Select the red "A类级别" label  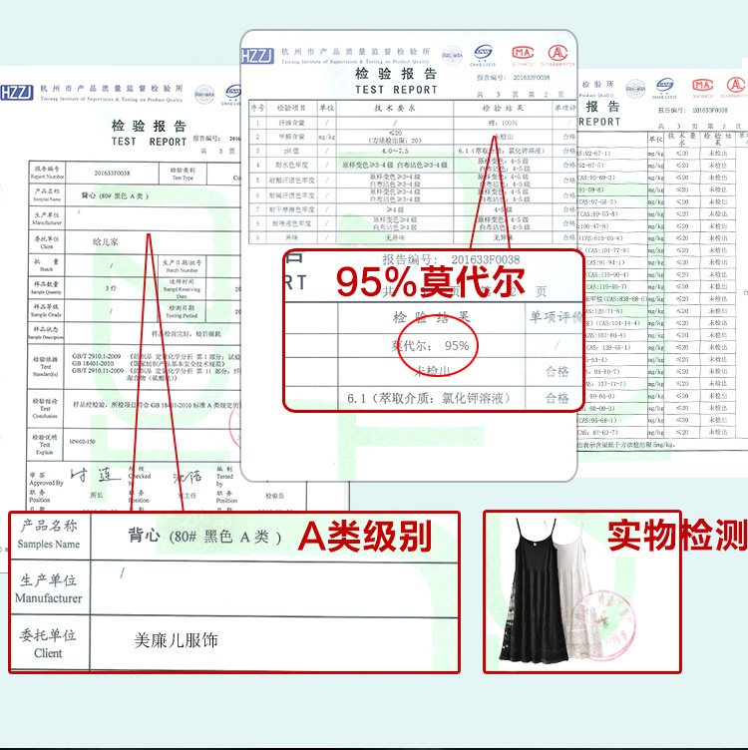click(x=367, y=538)
